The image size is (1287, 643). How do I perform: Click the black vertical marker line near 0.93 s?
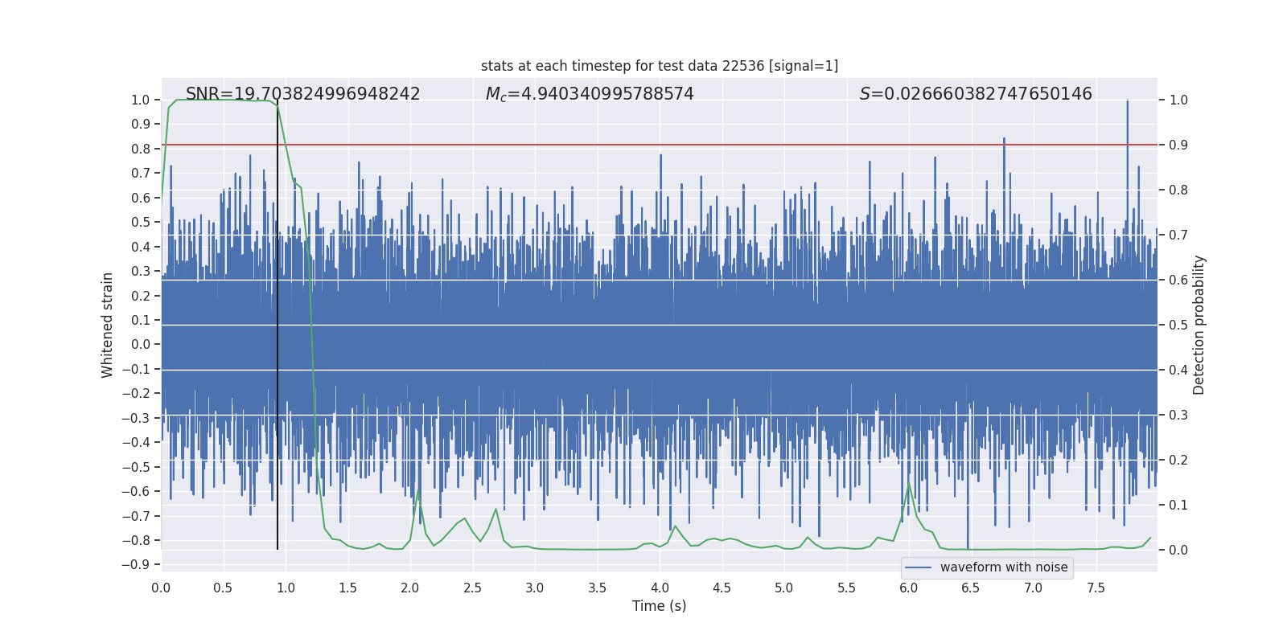point(278,325)
